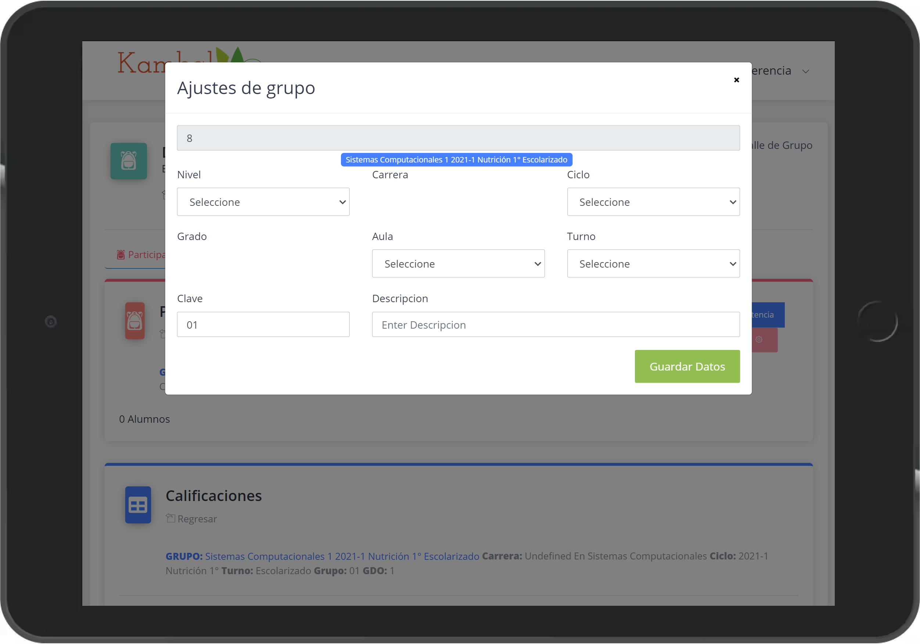Viewport: 920px width, 644px height.
Task: Open the Ciclo dropdown
Action: [x=653, y=202]
